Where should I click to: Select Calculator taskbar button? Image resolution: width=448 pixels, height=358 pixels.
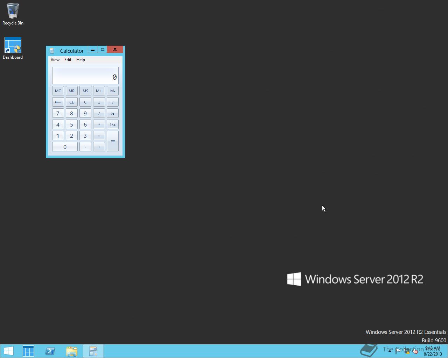93,351
